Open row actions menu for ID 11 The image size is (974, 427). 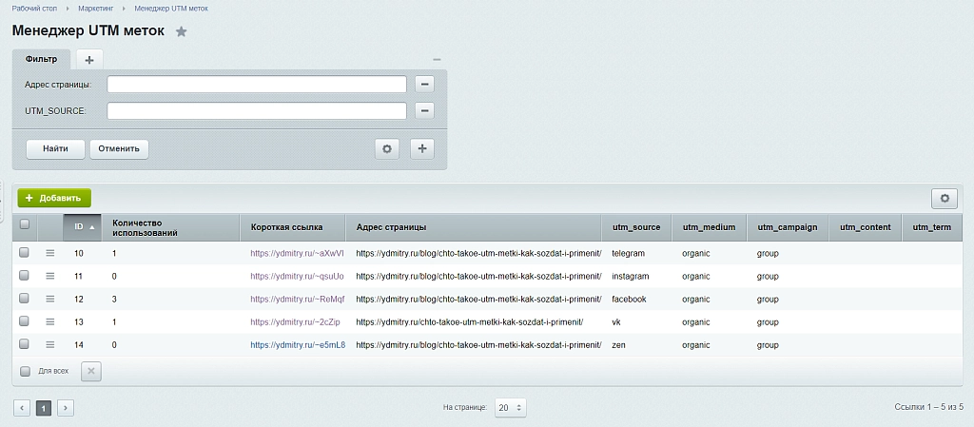[50, 276]
